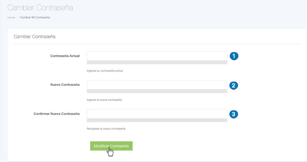This screenshot has width=307, height=162.
Task: Click the blue number 2 badge
Action: [234, 85]
